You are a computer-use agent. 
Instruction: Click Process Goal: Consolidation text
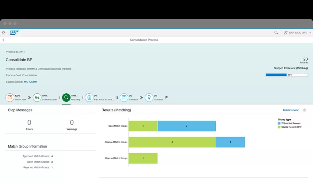pos(21,75)
